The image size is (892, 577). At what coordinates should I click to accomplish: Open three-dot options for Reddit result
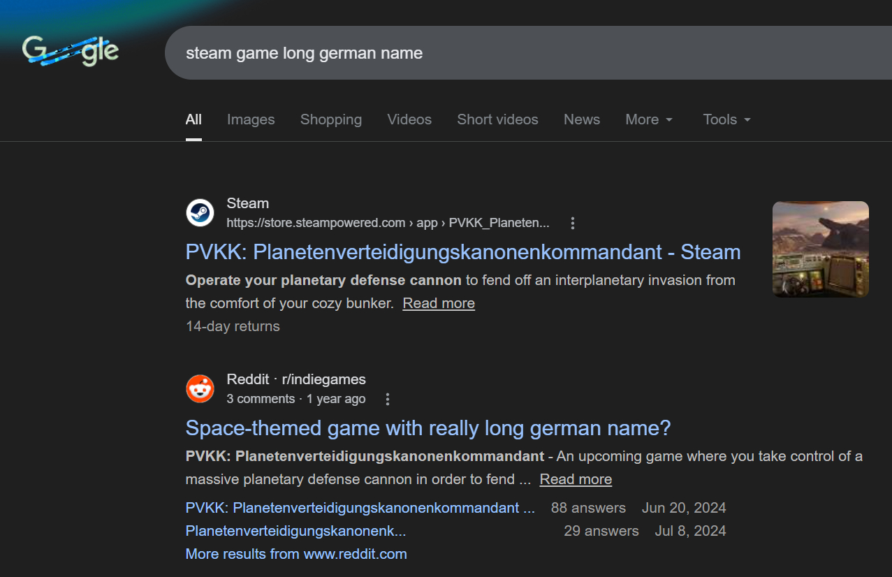[388, 400]
